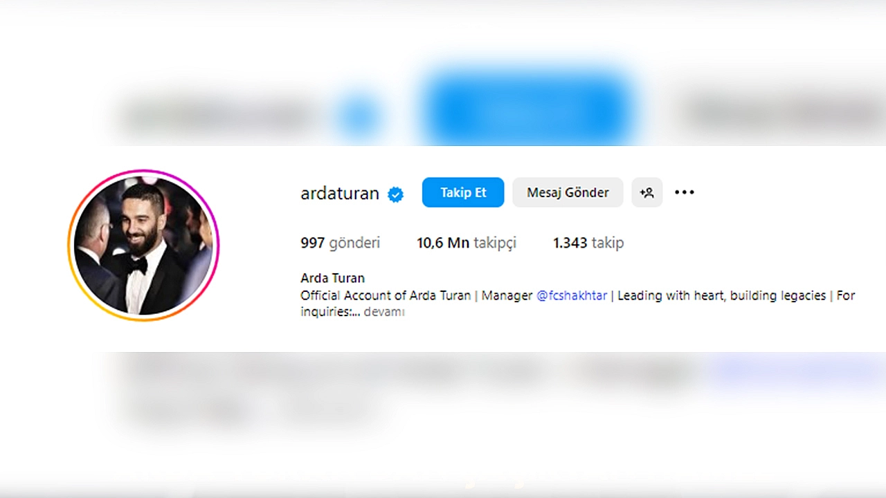
Task: Open the three-dot more options menu
Action: coord(684,192)
